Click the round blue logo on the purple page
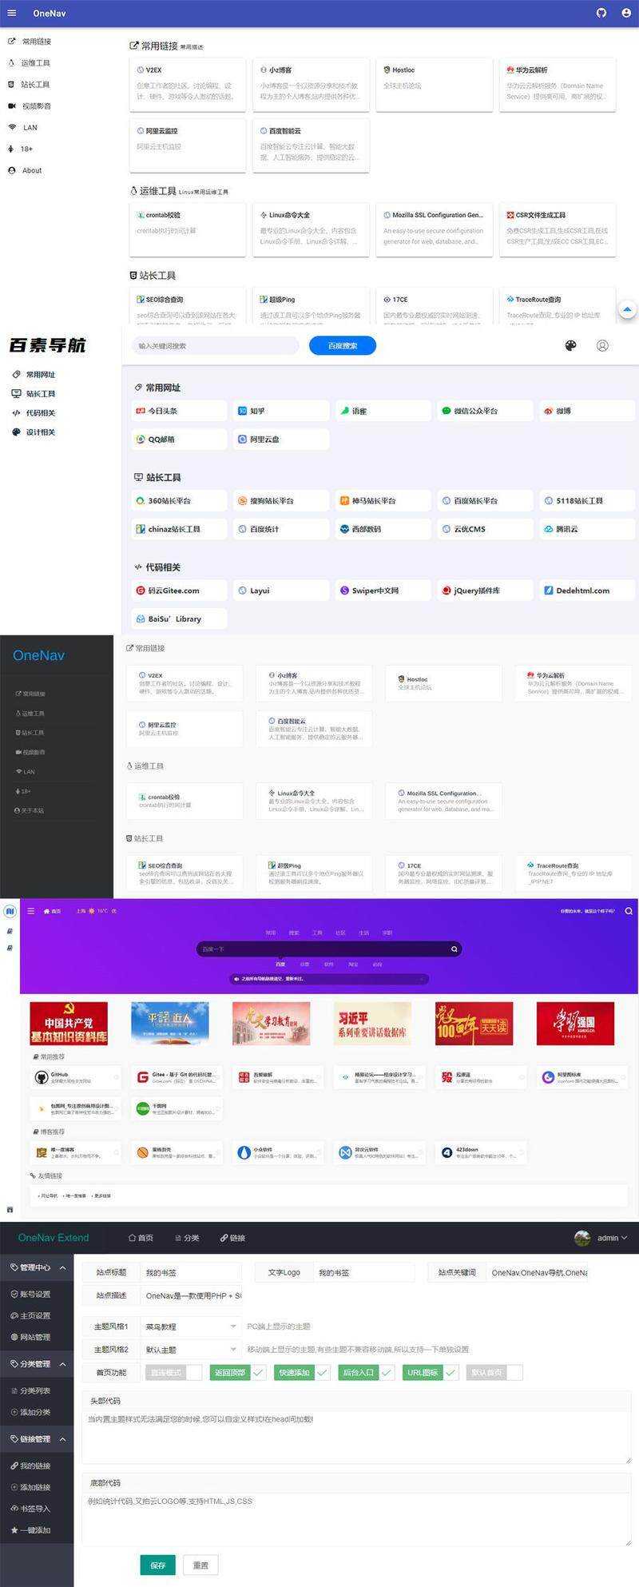 [10, 911]
